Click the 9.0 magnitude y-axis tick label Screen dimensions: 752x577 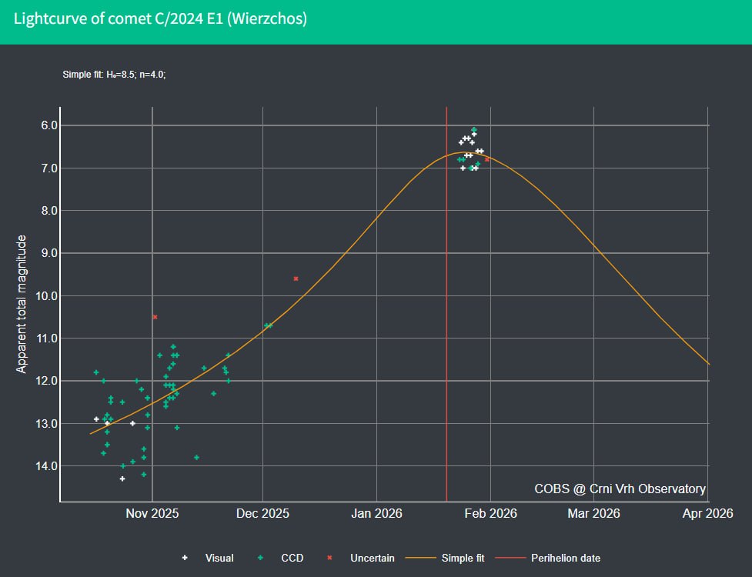coord(42,253)
